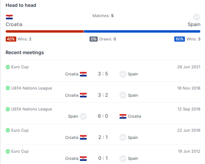The width and height of the screenshot is (205, 164).
Task: Open the 3 : 5 match score
Action: (103, 74)
